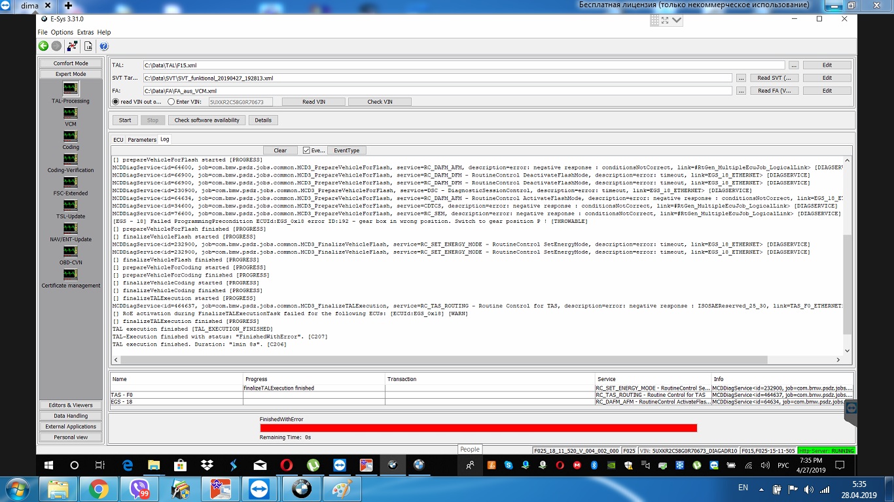Open the Coding-Verification module icon
This screenshot has width=894, height=502.
pyautogui.click(x=71, y=159)
